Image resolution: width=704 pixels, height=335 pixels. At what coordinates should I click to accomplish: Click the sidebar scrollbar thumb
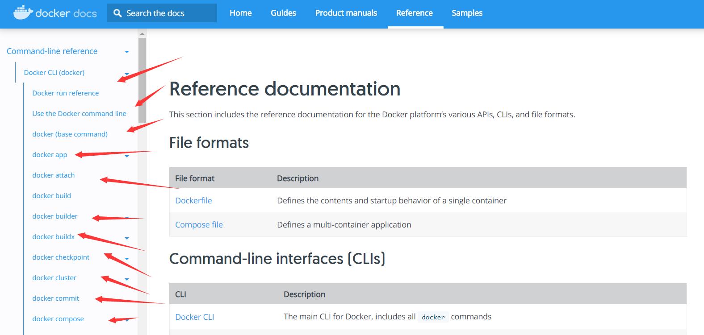click(x=142, y=80)
